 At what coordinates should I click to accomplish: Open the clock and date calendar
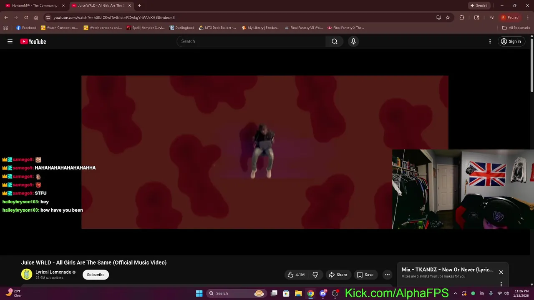(x=521, y=293)
